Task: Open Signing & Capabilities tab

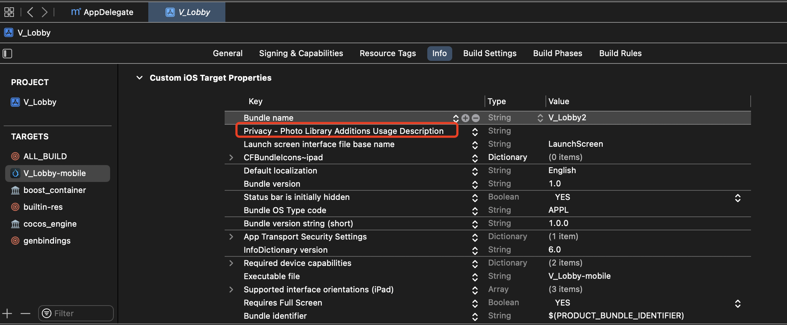Action: point(301,53)
